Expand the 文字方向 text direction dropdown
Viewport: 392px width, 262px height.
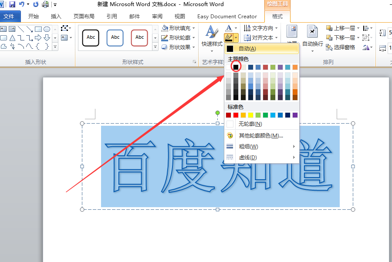[277, 28]
